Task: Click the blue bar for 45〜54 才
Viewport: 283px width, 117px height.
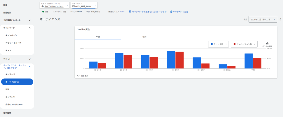Action: tap(171, 60)
